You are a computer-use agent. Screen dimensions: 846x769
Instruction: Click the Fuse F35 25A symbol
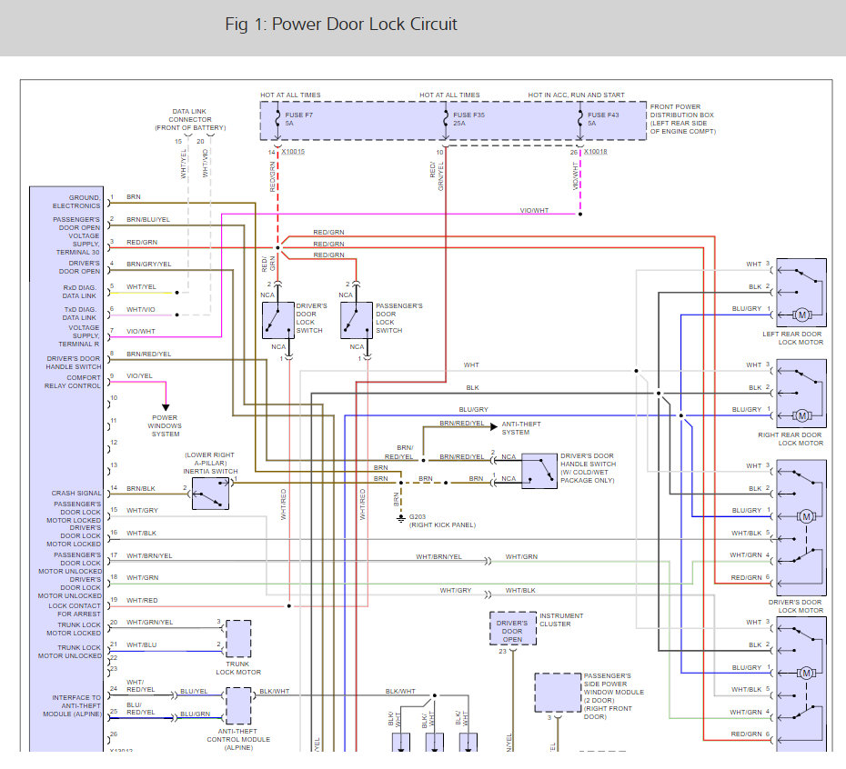[x=444, y=120]
